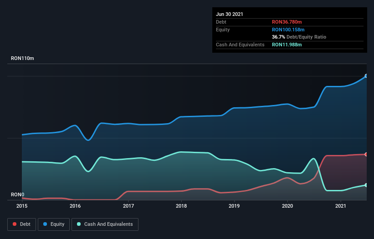Select the Debt endpoint marker at Jun 2021
Viewport: 374px width, 239px height.
click(366, 154)
